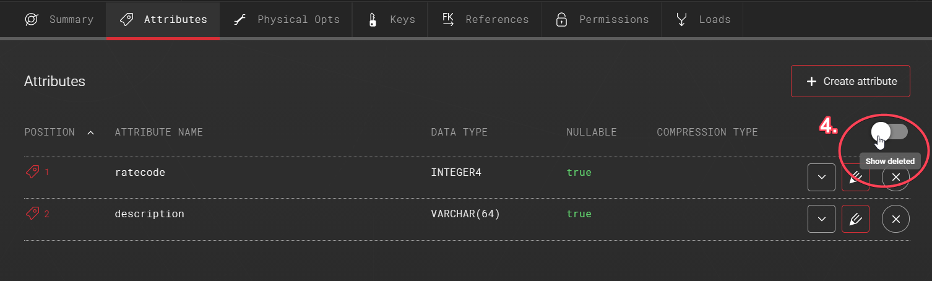Image resolution: width=932 pixels, height=281 pixels.
Task: Delete the ratecode attribute with X icon
Action: [895, 178]
